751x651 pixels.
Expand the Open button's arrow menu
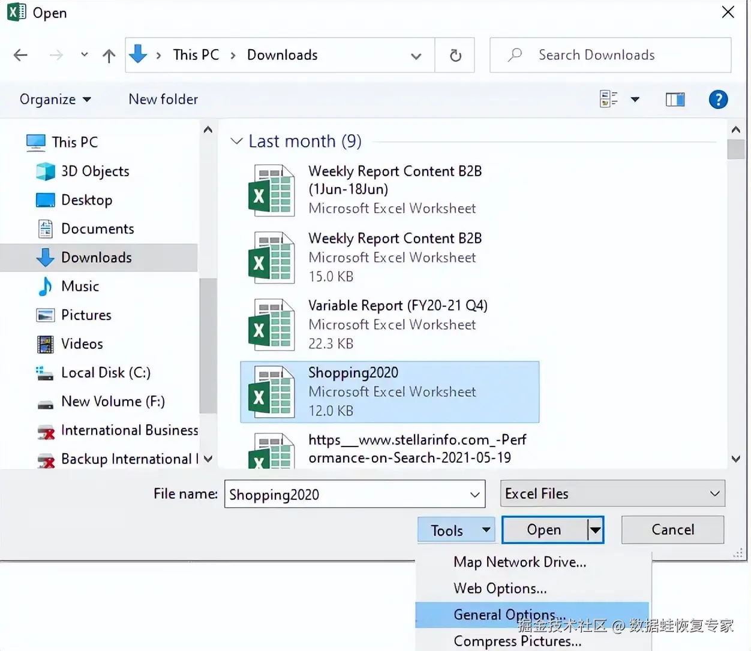(x=595, y=530)
